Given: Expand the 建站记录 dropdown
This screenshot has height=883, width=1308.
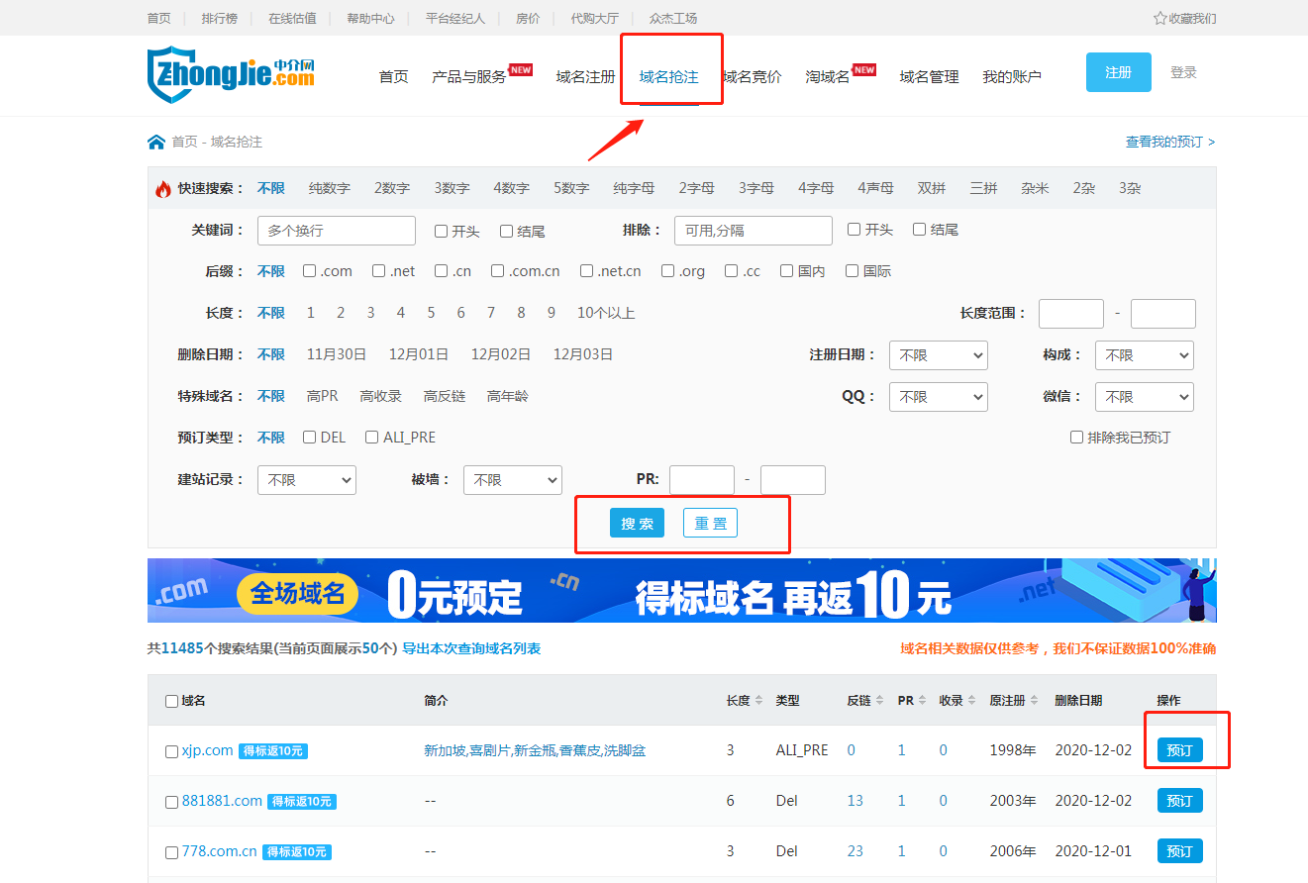Looking at the screenshot, I should 306,480.
